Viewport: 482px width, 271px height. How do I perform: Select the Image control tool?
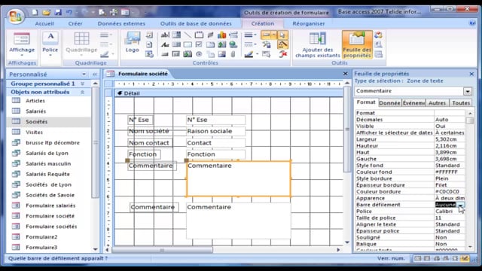221,54
